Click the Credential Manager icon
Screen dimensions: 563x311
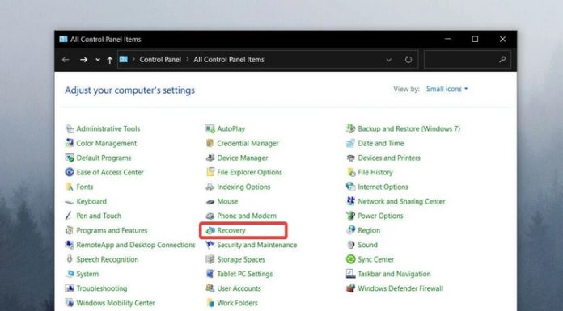[x=210, y=143]
